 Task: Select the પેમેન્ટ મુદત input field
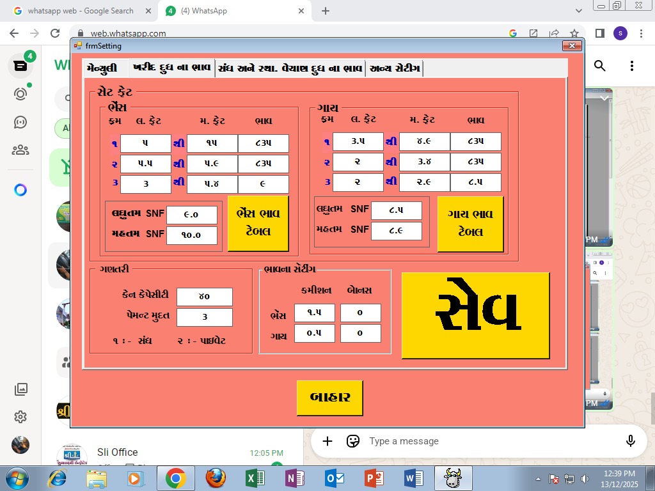point(204,317)
